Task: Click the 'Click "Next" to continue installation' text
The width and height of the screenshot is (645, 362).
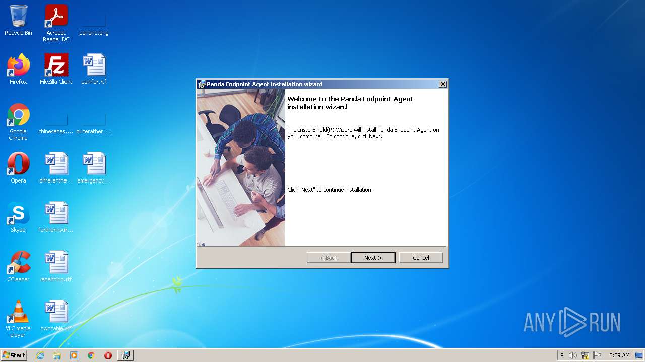Action: (x=330, y=190)
